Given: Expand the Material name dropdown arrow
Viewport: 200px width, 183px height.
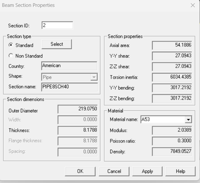Looking at the screenshot, I should pos(188,120).
